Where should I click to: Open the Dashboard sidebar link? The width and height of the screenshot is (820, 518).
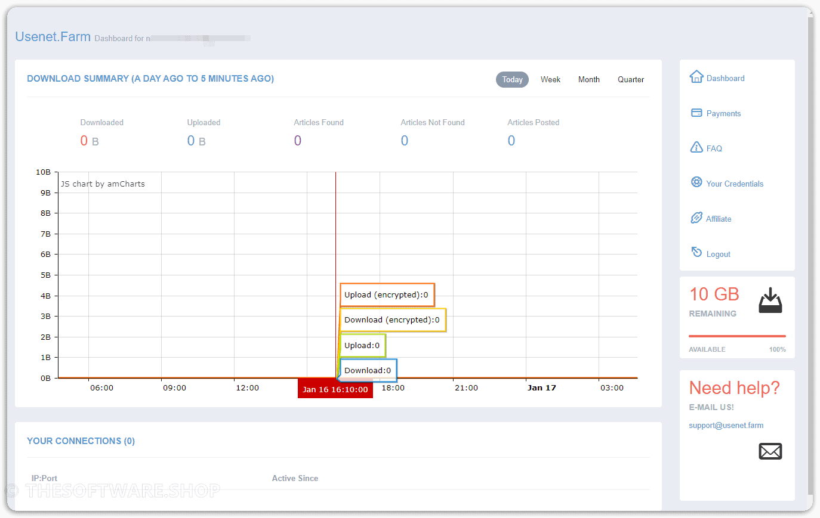(725, 78)
